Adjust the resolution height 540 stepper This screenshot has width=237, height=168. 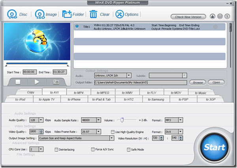181,138
